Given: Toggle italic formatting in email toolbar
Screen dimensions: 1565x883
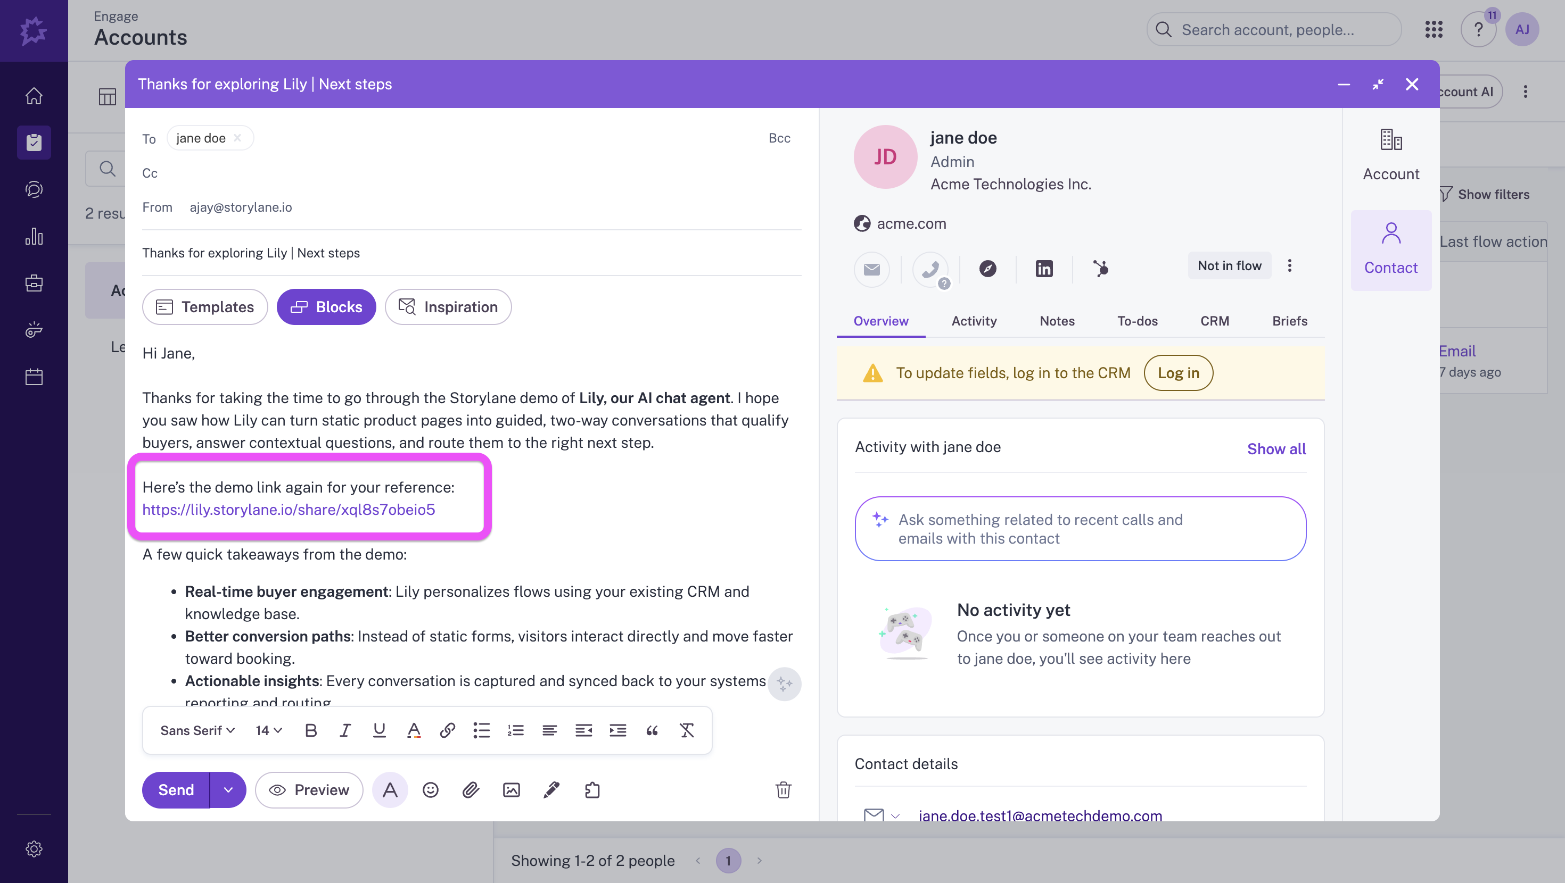Looking at the screenshot, I should (345, 730).
